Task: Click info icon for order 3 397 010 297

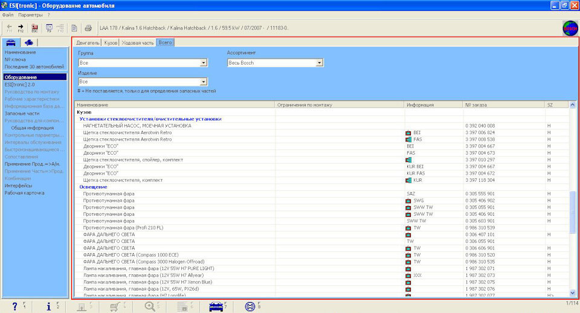Action: [x=408, y=160]
